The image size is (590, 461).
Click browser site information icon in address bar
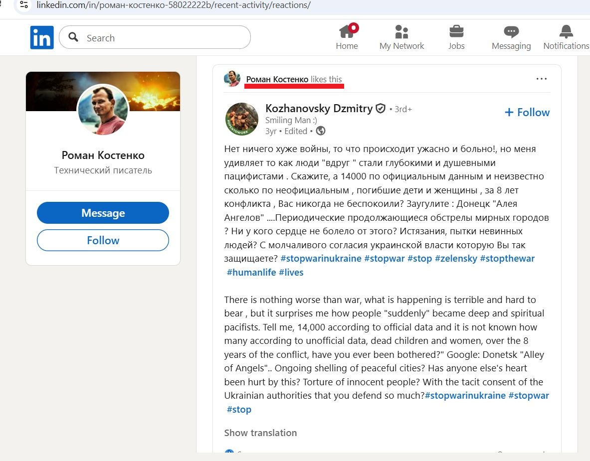click(23, 5)
